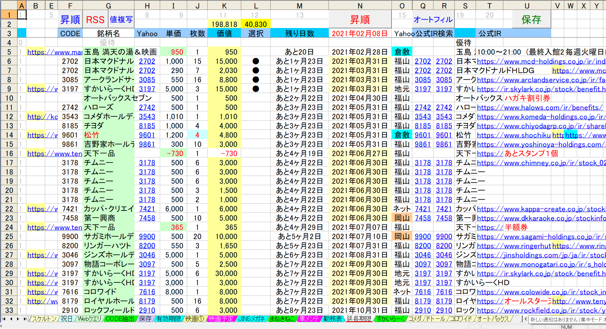Select the あと20日 cell
606x329 pixels.
coord(299,52)
